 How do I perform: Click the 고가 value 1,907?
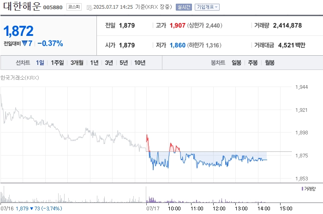(177, 25)
